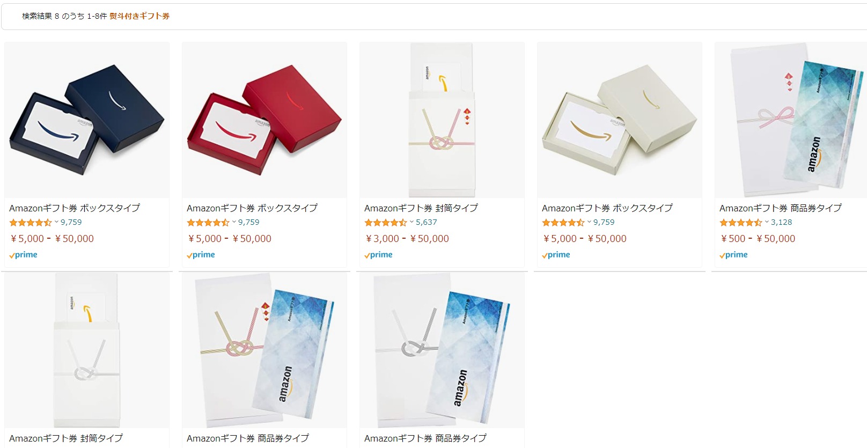Viewport: 867px width, 448px height.
Task: Click the ￥500 - ￥50,000 price range
Action: coord(758,239)
